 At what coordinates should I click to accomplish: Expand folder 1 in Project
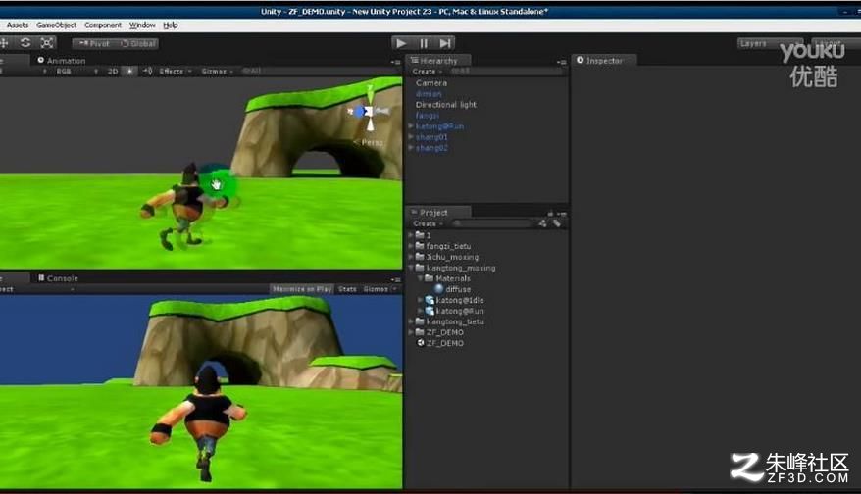410,235
